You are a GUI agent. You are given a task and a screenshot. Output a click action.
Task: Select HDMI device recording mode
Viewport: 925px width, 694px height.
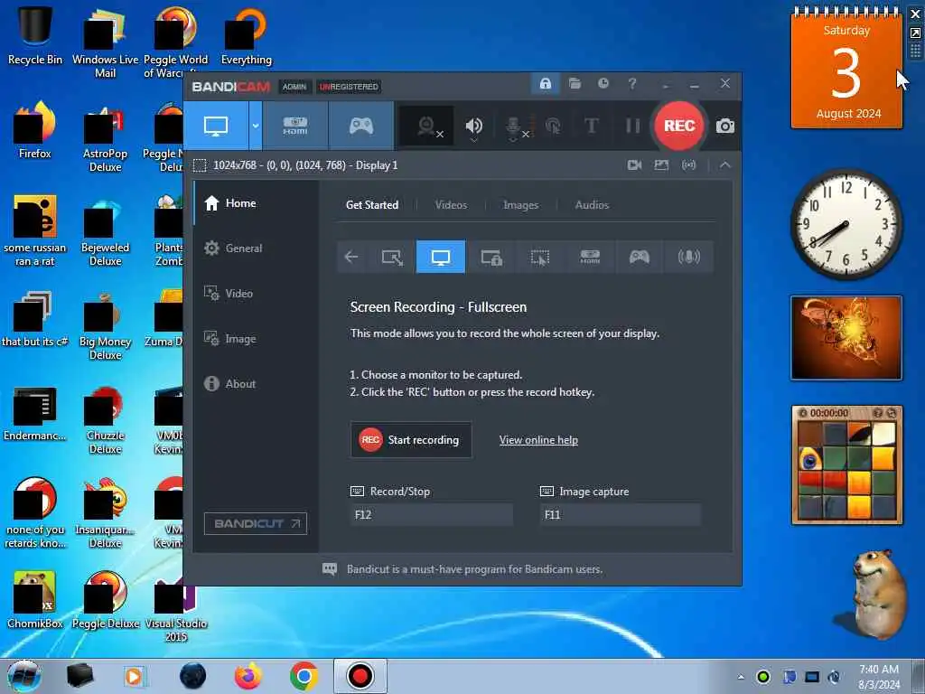295,126
